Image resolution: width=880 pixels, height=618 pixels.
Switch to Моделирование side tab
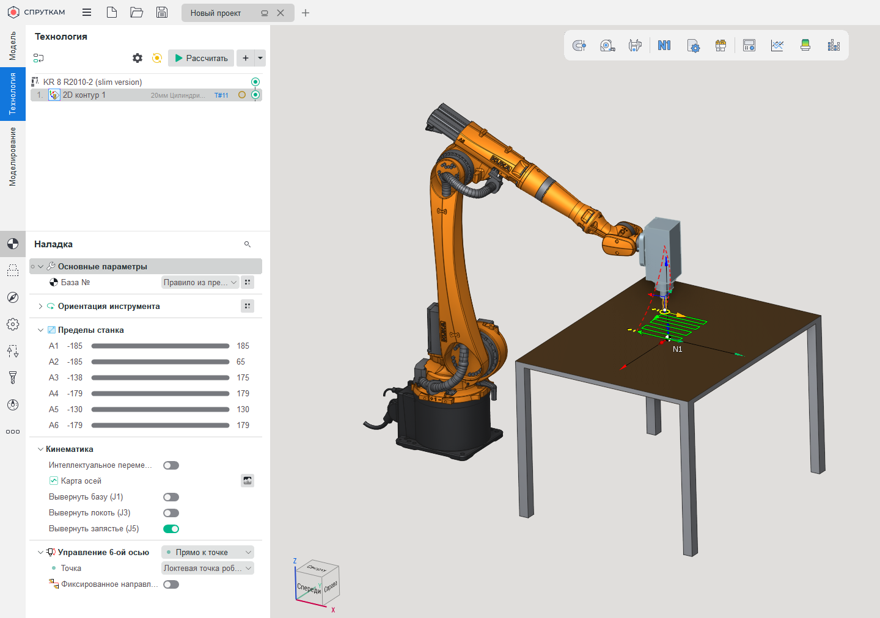pos(13,156)
